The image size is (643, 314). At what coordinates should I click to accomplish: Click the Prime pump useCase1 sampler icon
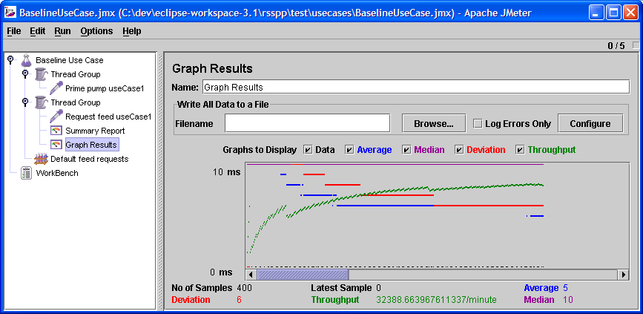[x=56, y=88]
